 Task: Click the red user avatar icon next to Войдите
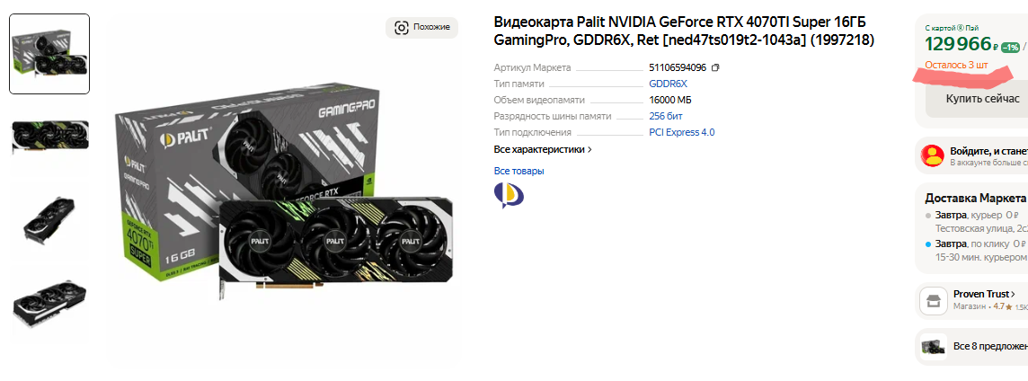click(x=932, y=155)
